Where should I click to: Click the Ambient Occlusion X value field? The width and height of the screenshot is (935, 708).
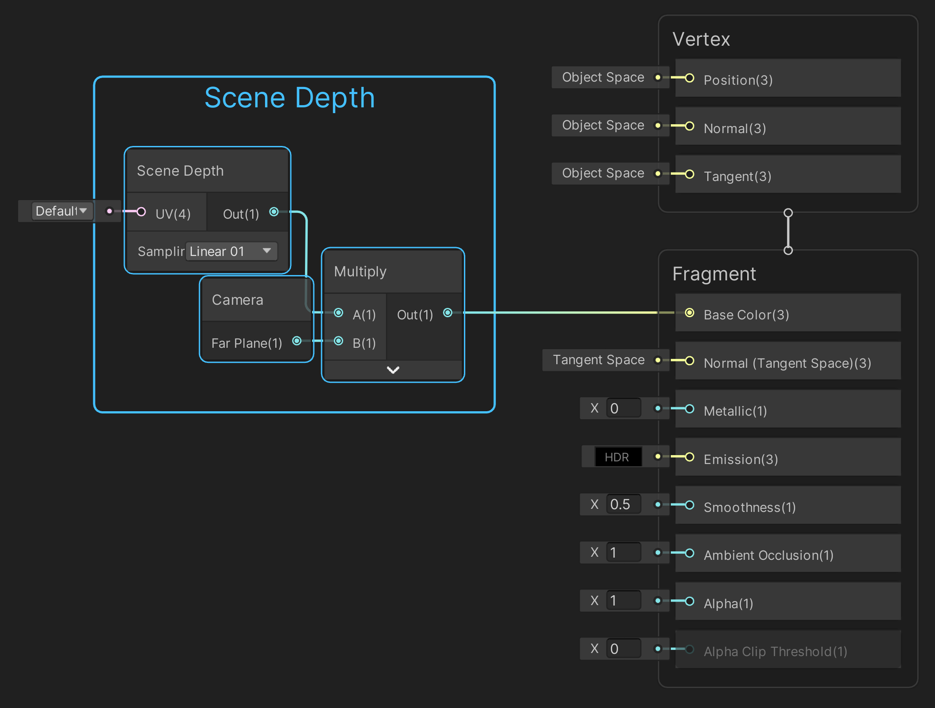623,552
